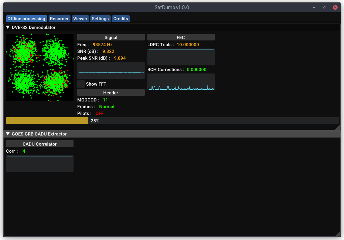The image size is (344, 240).
Task: Click the FEC header button
Action: tap(181, 37)
